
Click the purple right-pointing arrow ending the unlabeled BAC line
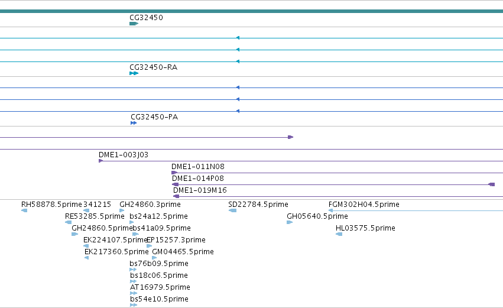291,137
